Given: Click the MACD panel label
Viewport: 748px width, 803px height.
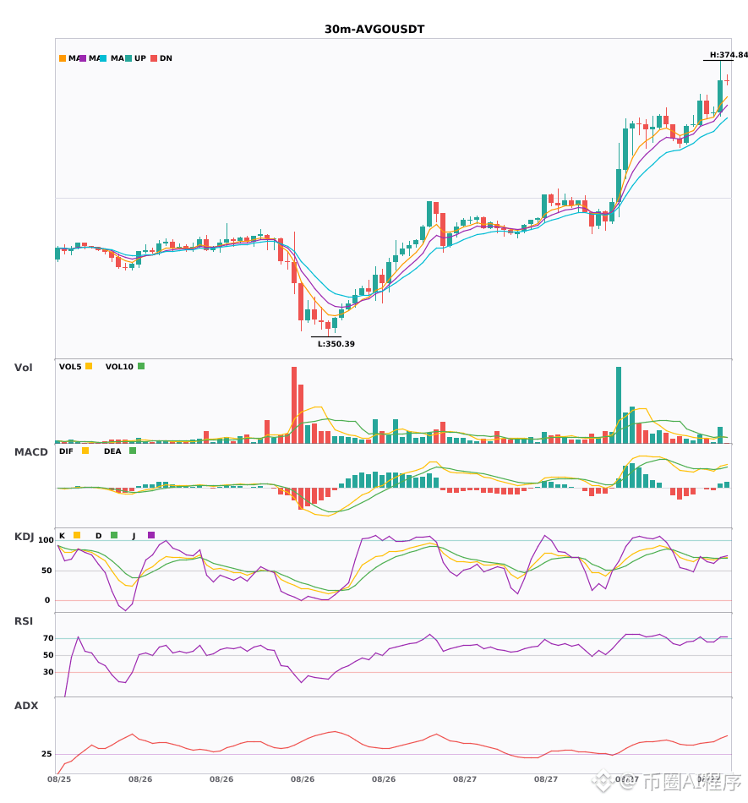Looking at the screenshot, I should pos(30,452).
